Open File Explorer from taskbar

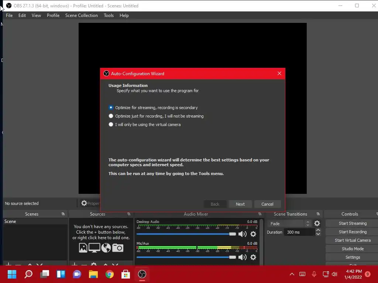pos(93,274)
